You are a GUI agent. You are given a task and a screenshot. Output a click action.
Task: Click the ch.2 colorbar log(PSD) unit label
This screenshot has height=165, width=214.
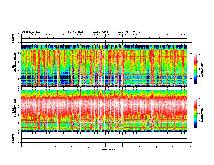[202, 115]
